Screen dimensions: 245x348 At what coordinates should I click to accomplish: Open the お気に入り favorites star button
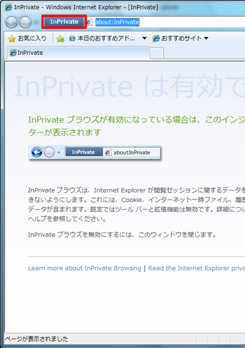point(27,39)
